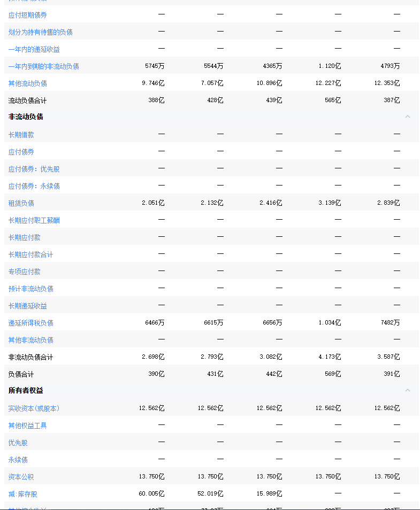Collapse the 所有者权益 section chevron
420x510 pixels.
[407, 390]
